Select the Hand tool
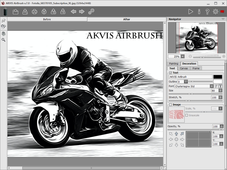The height and width of the screenshot is (170, 227). click(x=4, y=34)
